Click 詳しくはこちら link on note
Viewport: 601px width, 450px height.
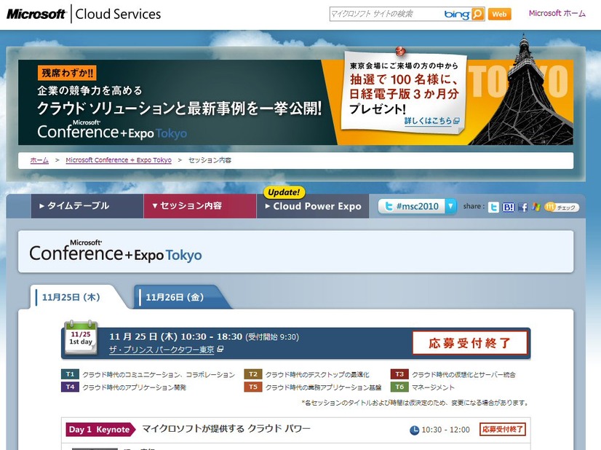point(428,121)
